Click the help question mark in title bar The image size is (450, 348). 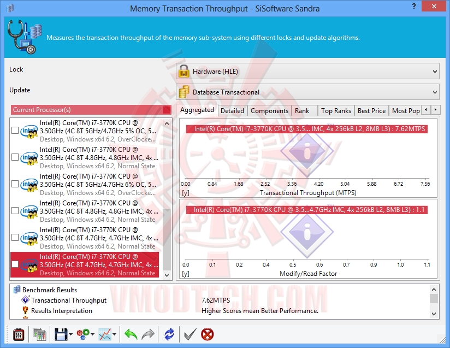(x=414, y=6)
